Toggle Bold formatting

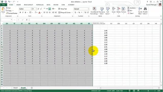20,13
